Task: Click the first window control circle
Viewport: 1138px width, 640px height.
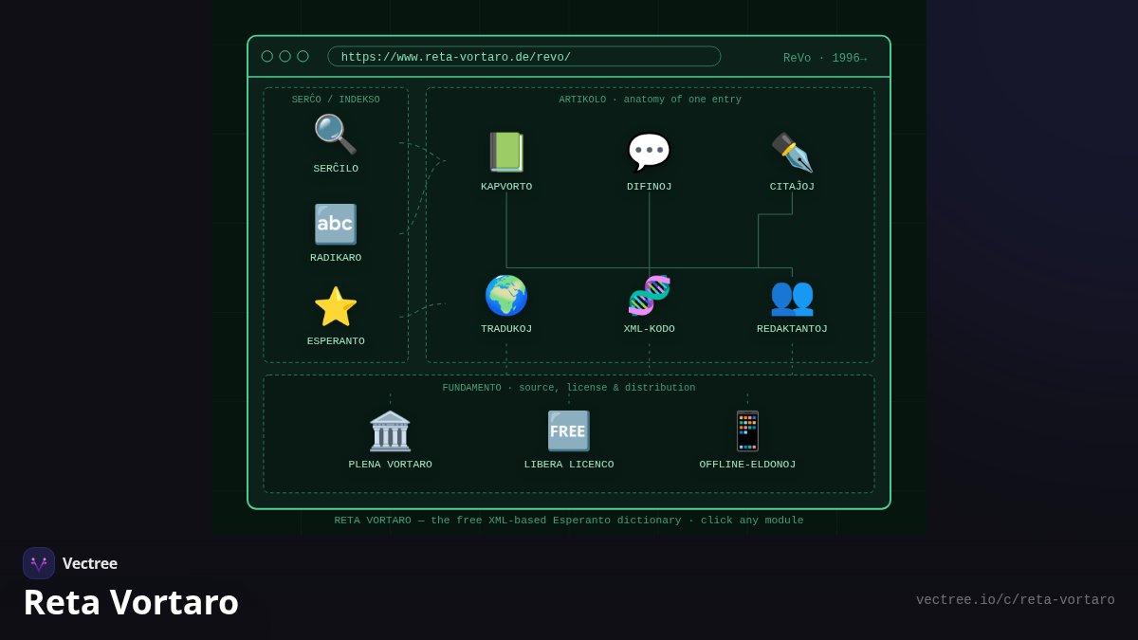Action: coord(267,57)
